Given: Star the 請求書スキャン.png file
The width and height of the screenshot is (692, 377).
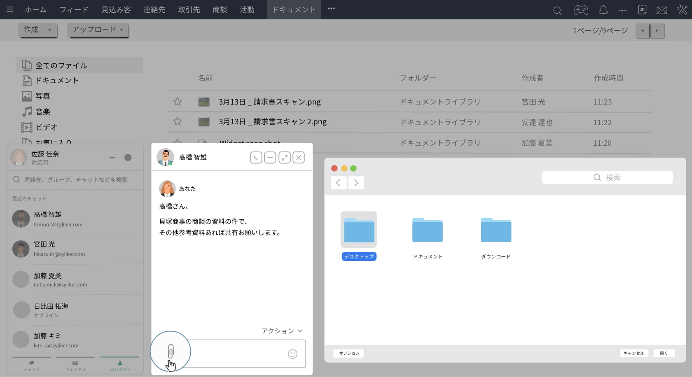Looking at the screenshot, I should (178, 102).
